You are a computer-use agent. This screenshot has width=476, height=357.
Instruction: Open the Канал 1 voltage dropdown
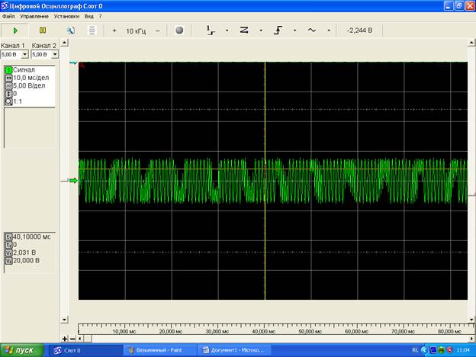click(24, 55)
